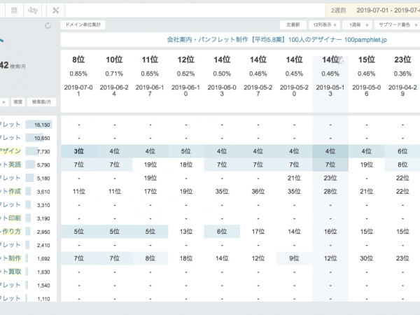Open the tools settings icon
This screenshot has width=420, height=315.
(55, 10)
